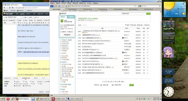188x101 pixels.
Task: Click the Firefox stop loading icon
Action: coord(63,6)
